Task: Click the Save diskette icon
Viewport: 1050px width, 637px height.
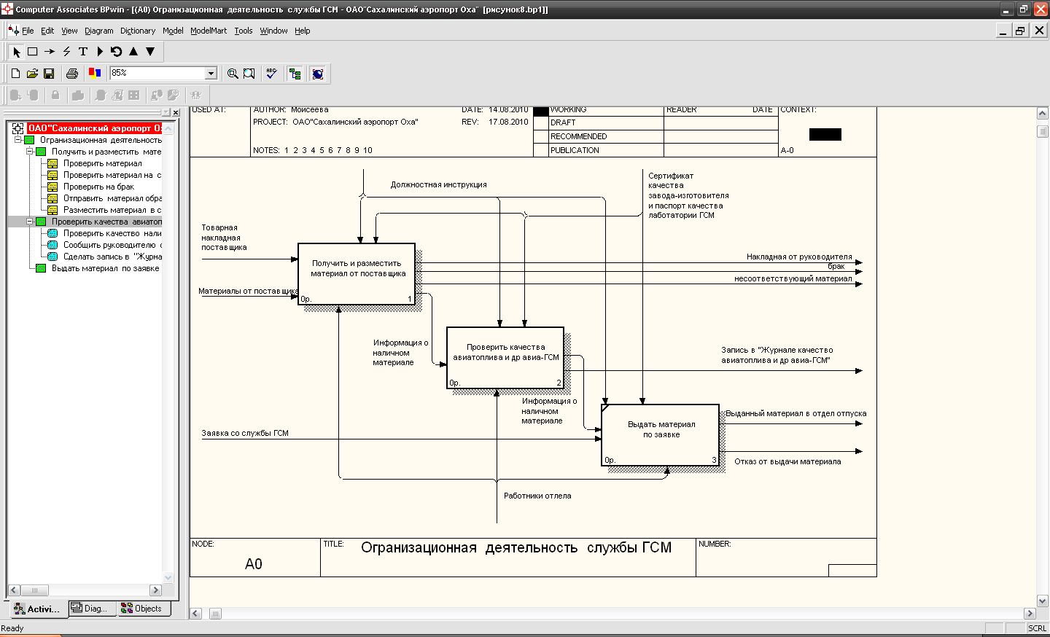Action: click(49, 74)
